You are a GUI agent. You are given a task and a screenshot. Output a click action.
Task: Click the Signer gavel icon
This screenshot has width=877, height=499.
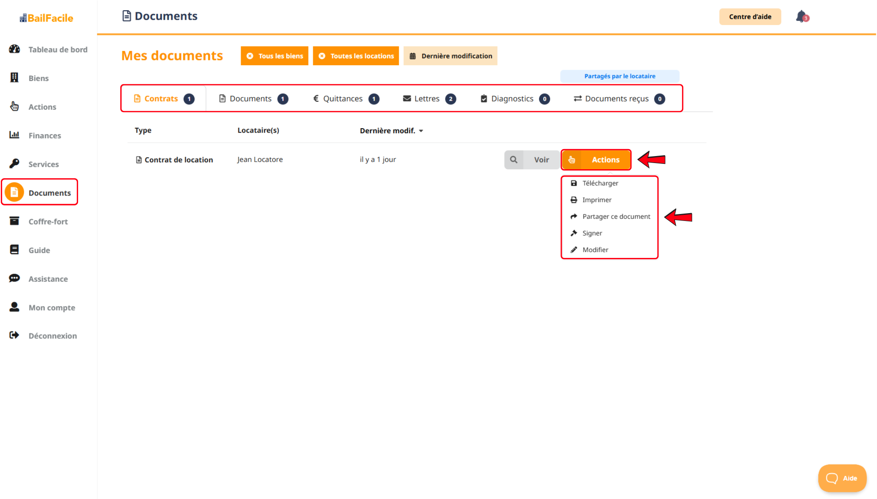pyautogui.click(x=574, y=233)
